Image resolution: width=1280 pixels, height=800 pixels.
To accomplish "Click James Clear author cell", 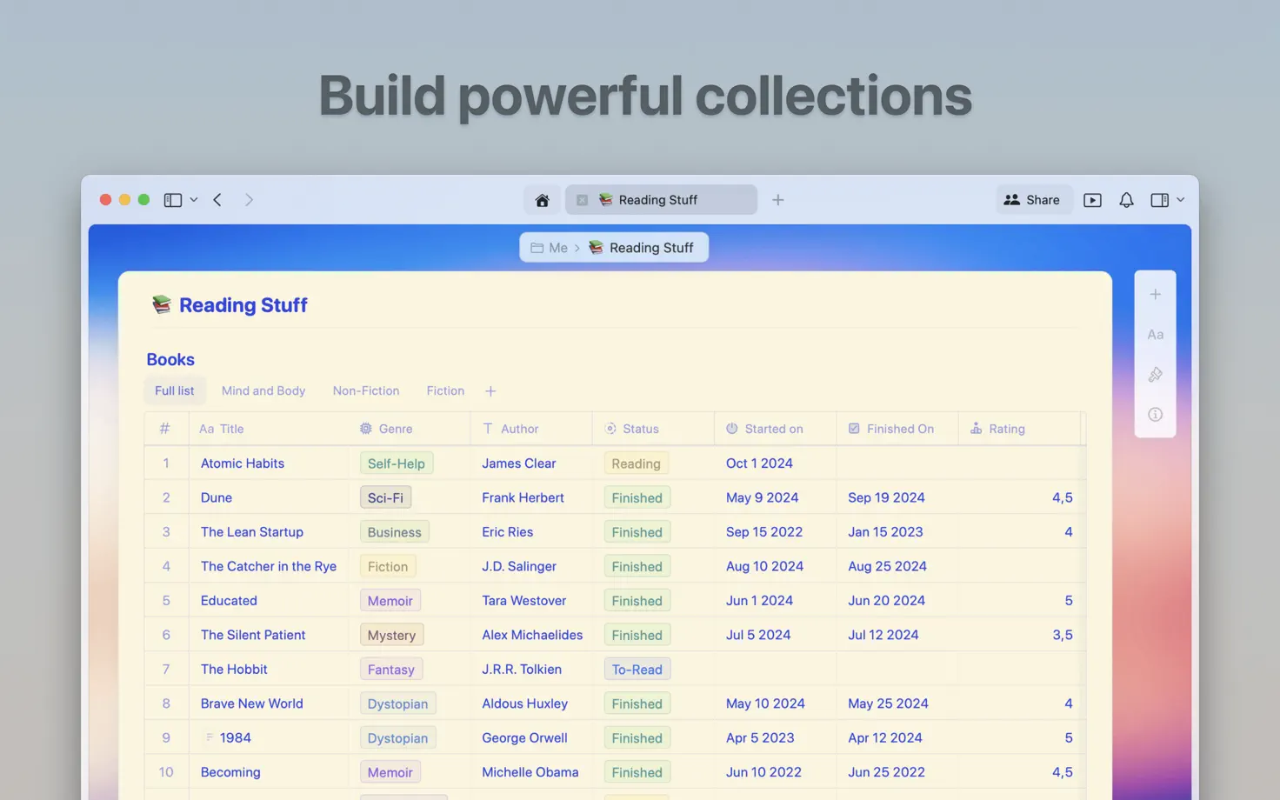I will coord(519,463).
